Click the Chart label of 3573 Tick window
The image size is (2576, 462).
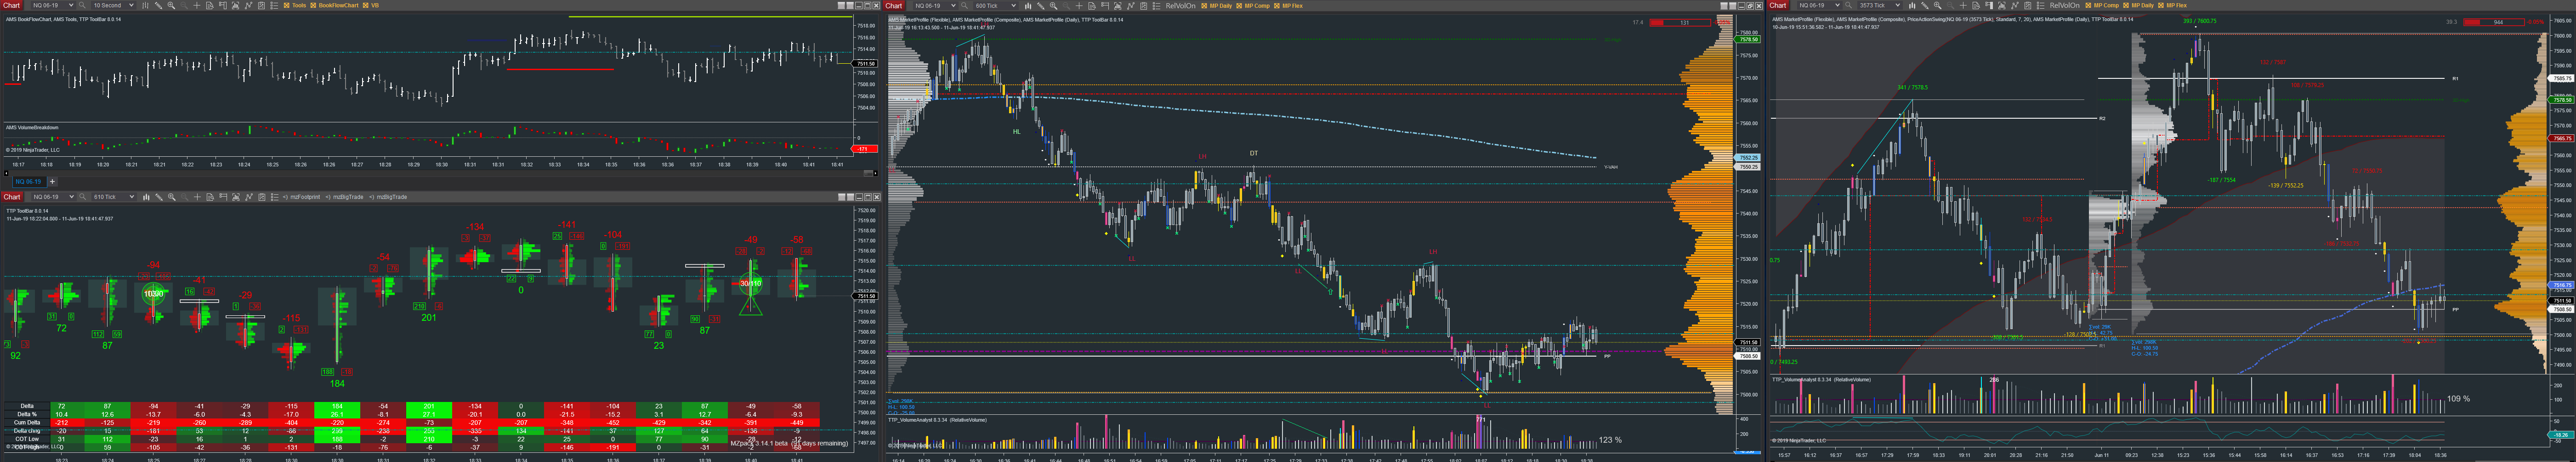[x=1777, y=5]
